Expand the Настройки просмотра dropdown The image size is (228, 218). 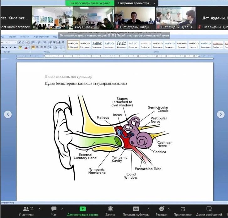(136, 3)
